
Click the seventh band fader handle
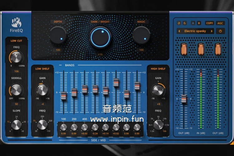(127, 94)
